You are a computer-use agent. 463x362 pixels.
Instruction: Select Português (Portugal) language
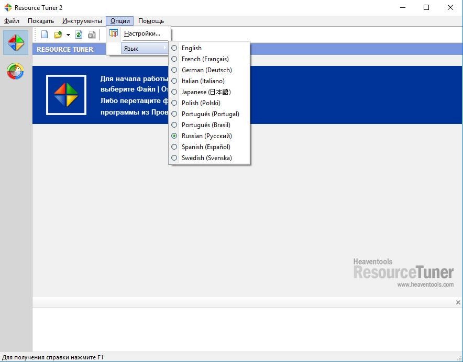pos(209,114)
